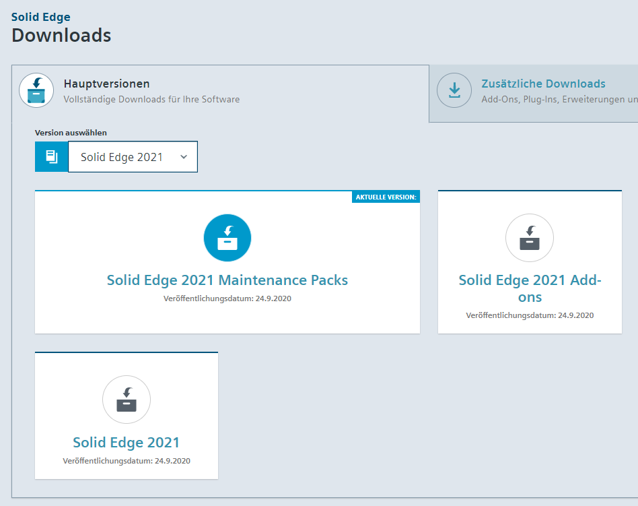Open Solid Edge 2021 Maintenance Packs link
Screen dimensions: 638x506
coord(227,280)
